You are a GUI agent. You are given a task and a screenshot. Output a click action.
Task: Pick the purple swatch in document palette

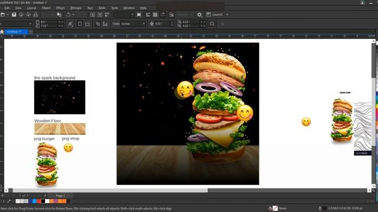[x=56, y=201]
